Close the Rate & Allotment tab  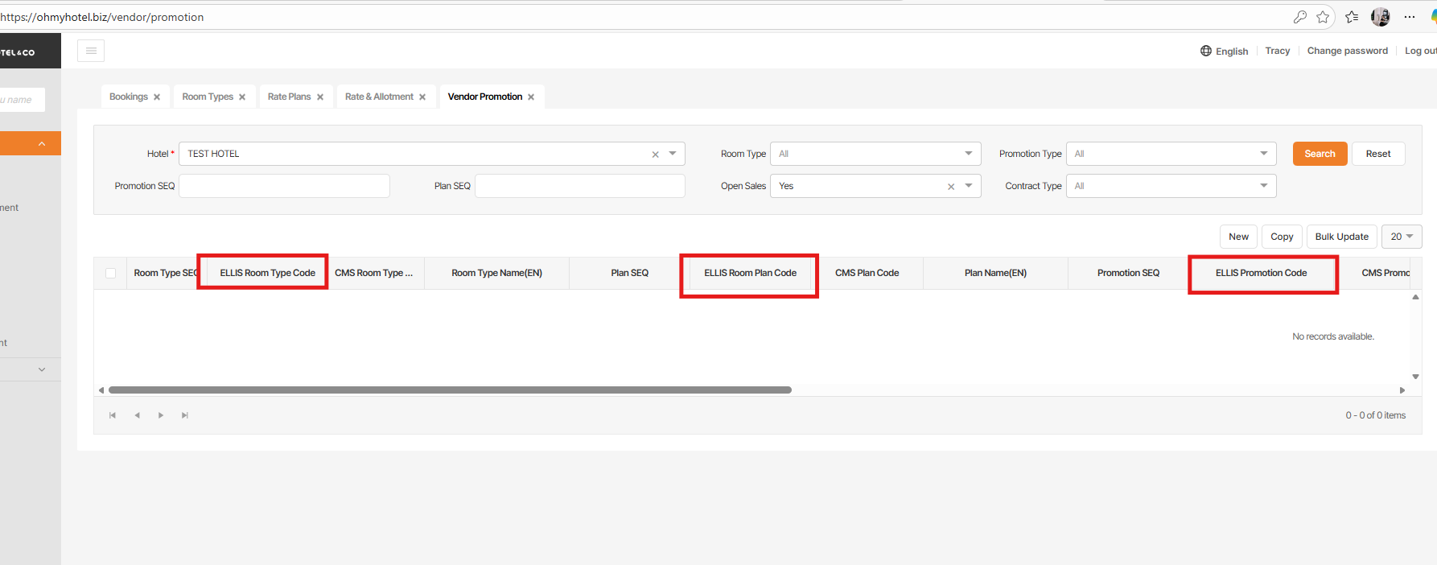[x=422, y=97]
